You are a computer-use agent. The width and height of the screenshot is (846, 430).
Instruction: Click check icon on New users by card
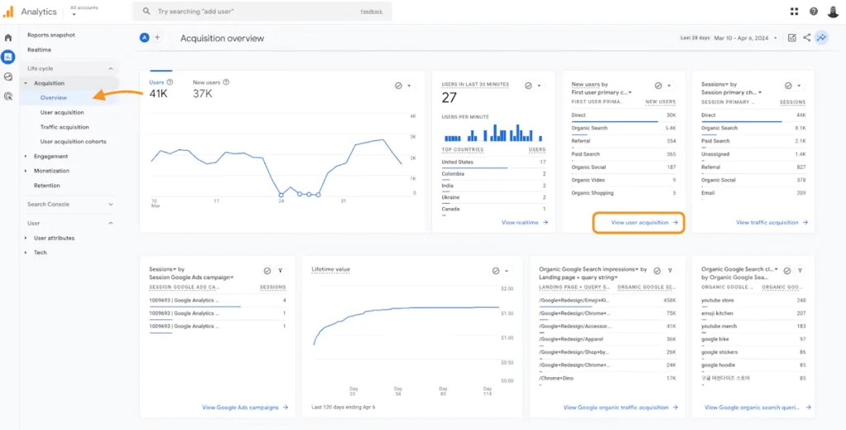click(658, 86)
